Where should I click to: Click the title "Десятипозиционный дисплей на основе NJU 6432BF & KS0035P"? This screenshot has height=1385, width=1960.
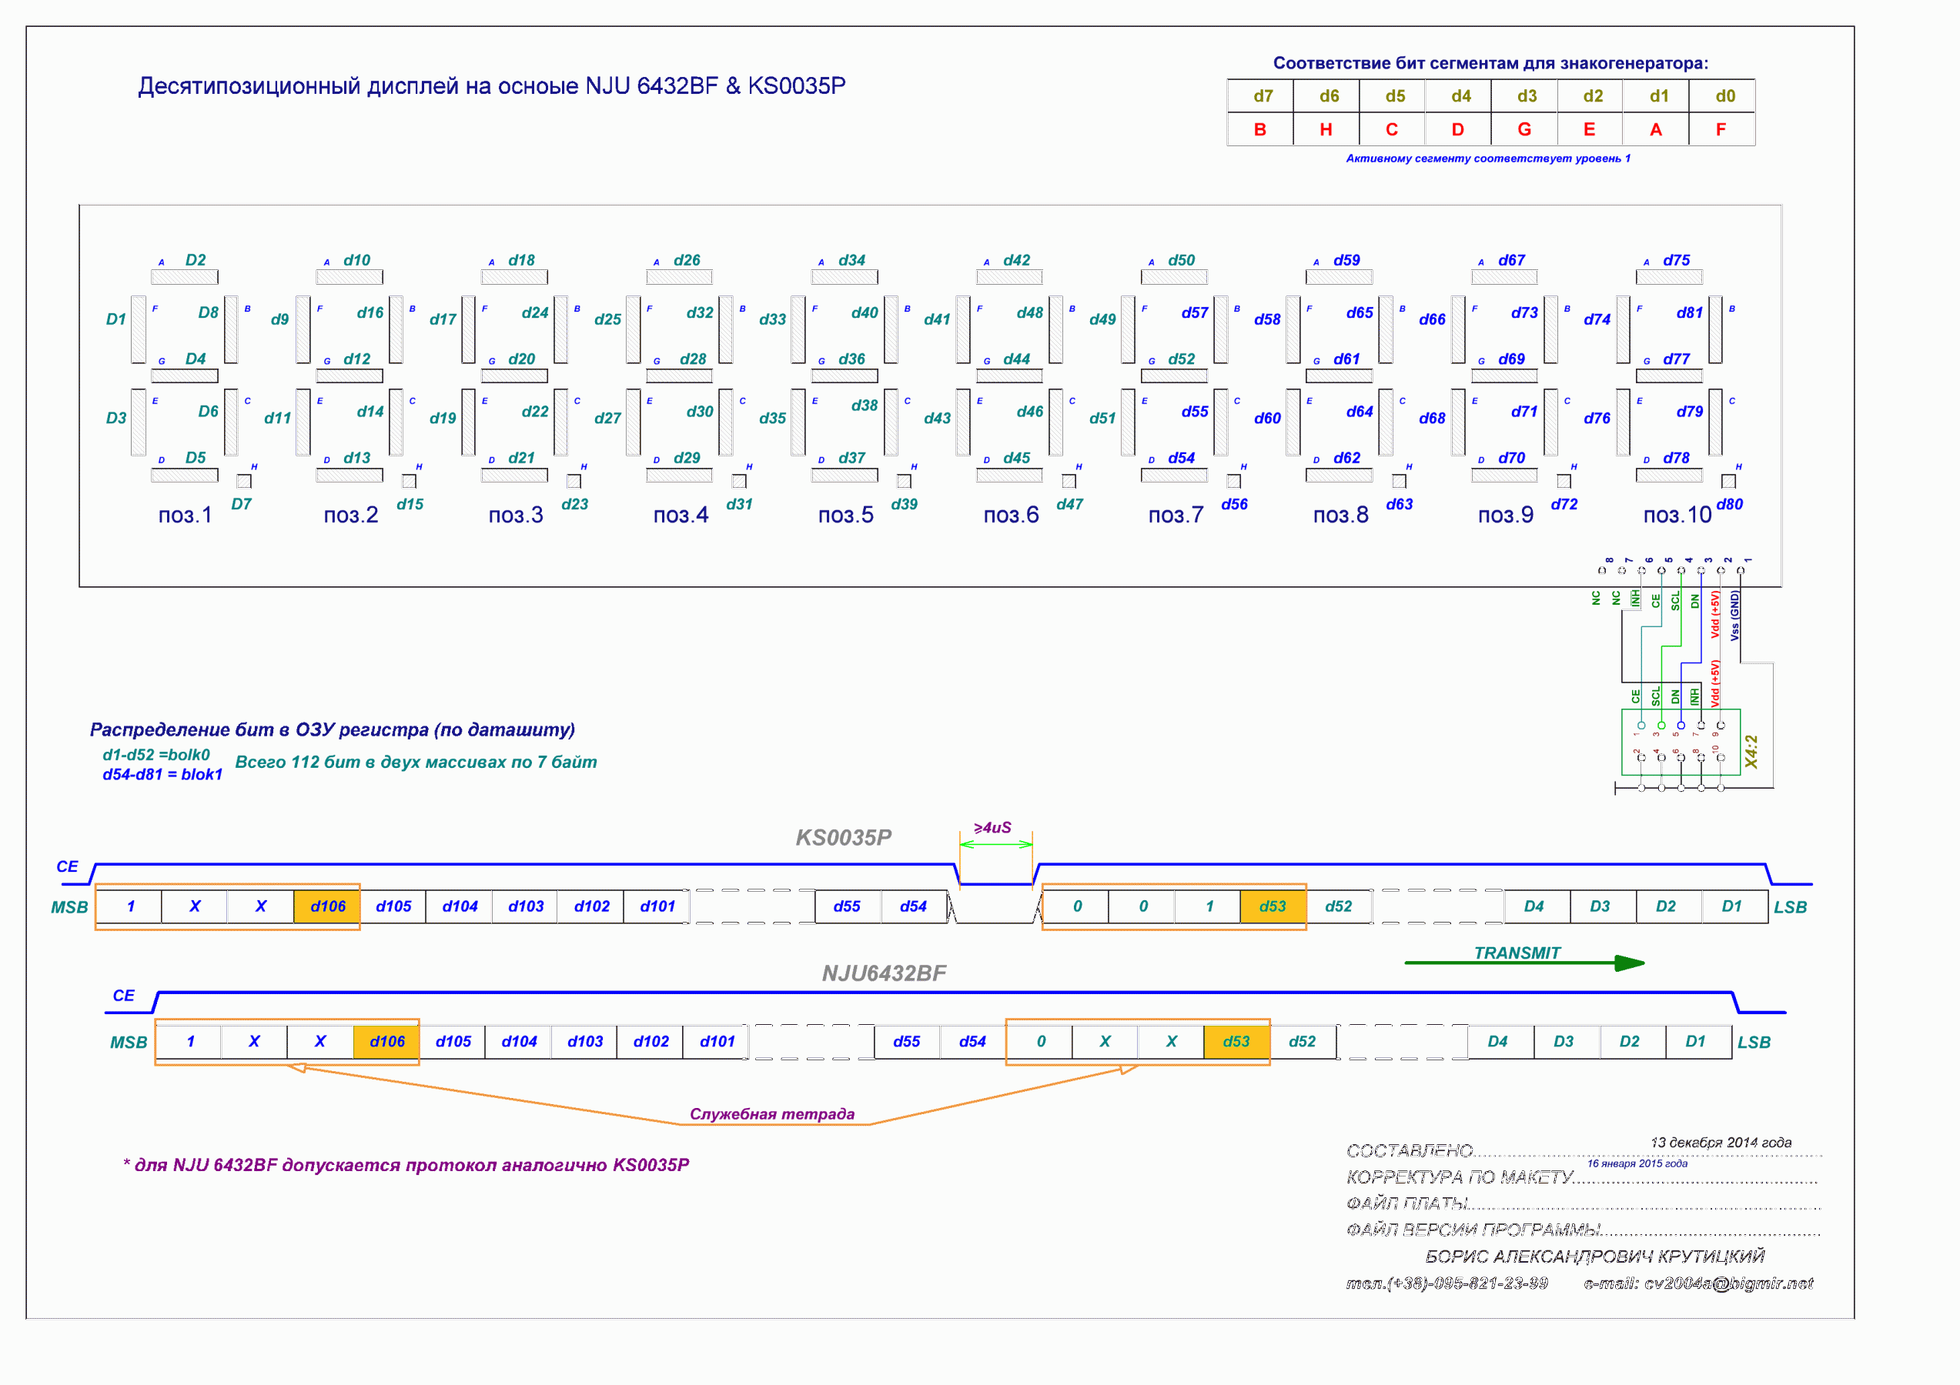tap(492, 86)
